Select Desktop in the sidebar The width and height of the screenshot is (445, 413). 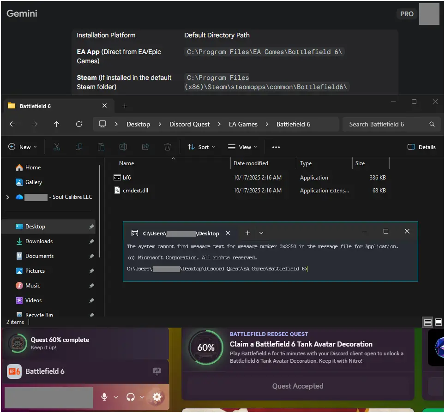(48, 227)
